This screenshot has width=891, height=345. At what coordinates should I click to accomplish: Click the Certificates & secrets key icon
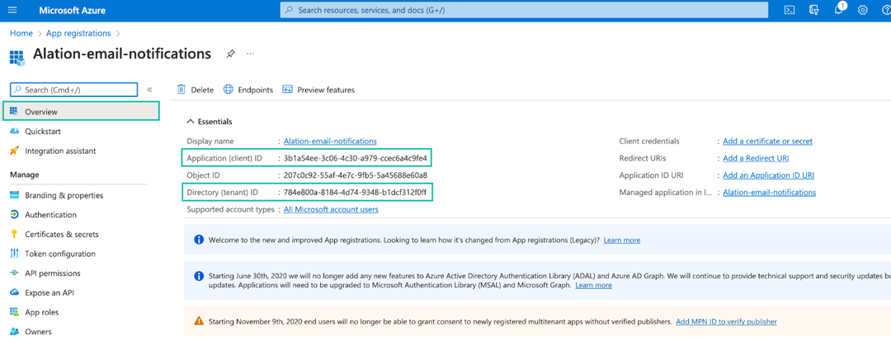15,235
